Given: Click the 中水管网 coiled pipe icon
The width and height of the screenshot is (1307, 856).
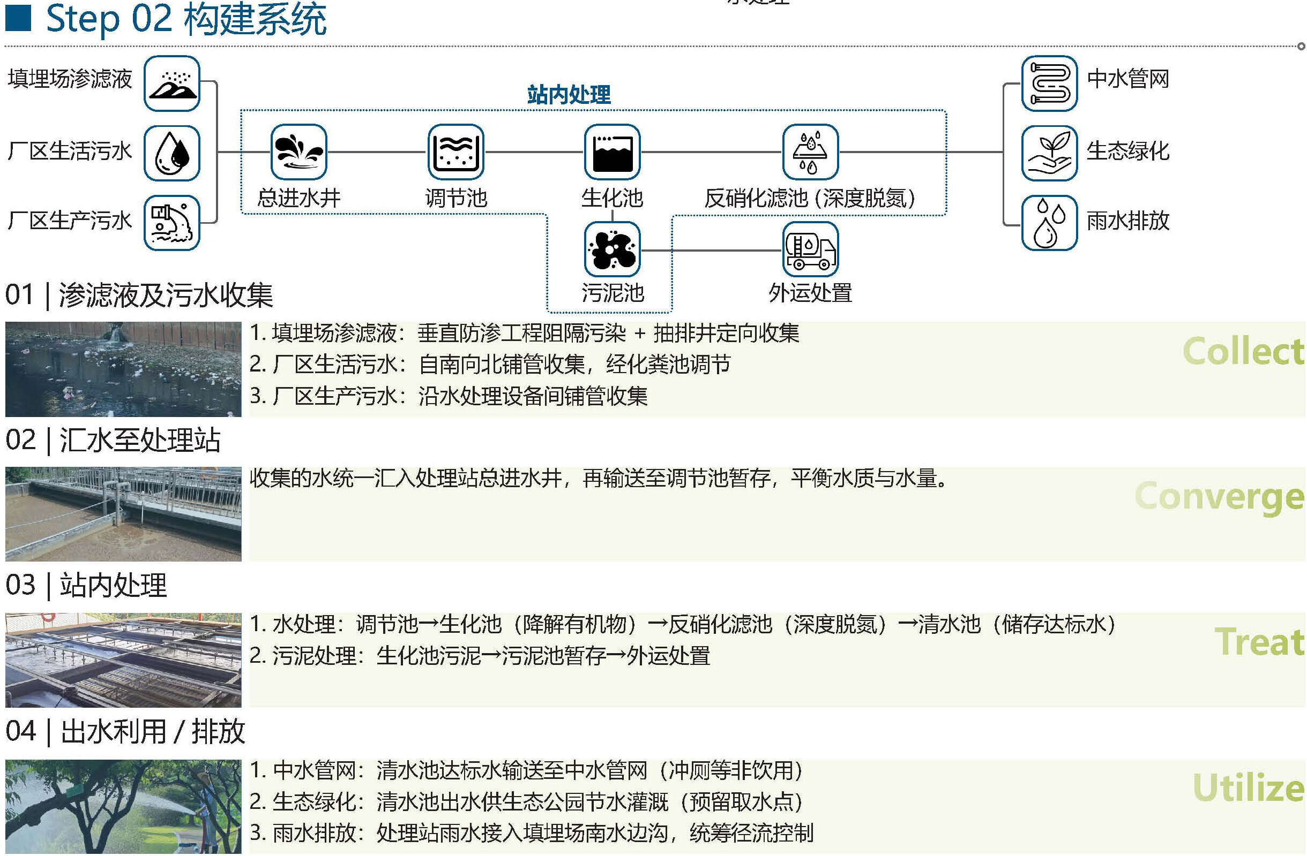Looking at the screenshot, I should pos(1049,84).
